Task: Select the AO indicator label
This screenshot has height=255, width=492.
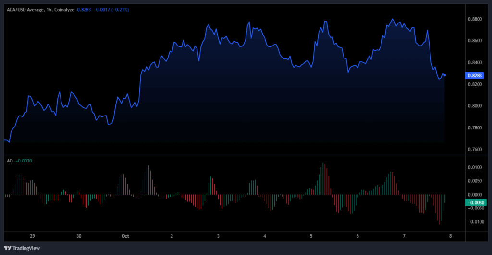Action: pos(9,161)
